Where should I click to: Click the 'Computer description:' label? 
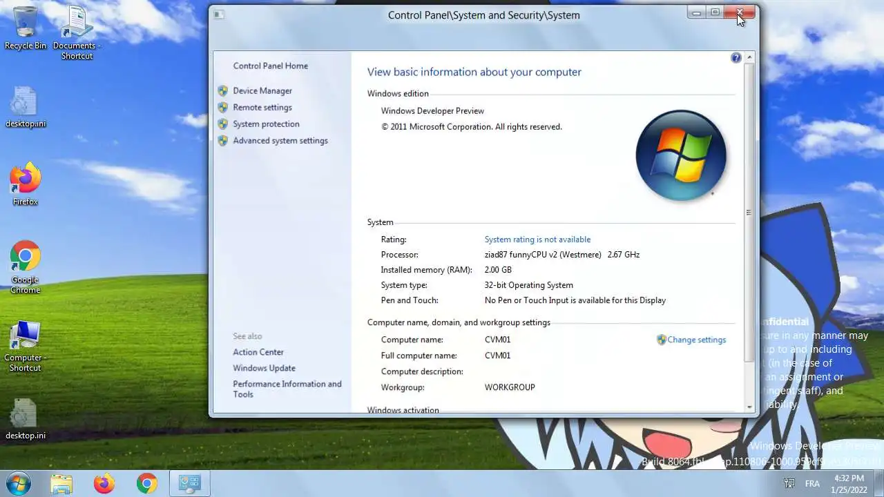tap(422, 371)
